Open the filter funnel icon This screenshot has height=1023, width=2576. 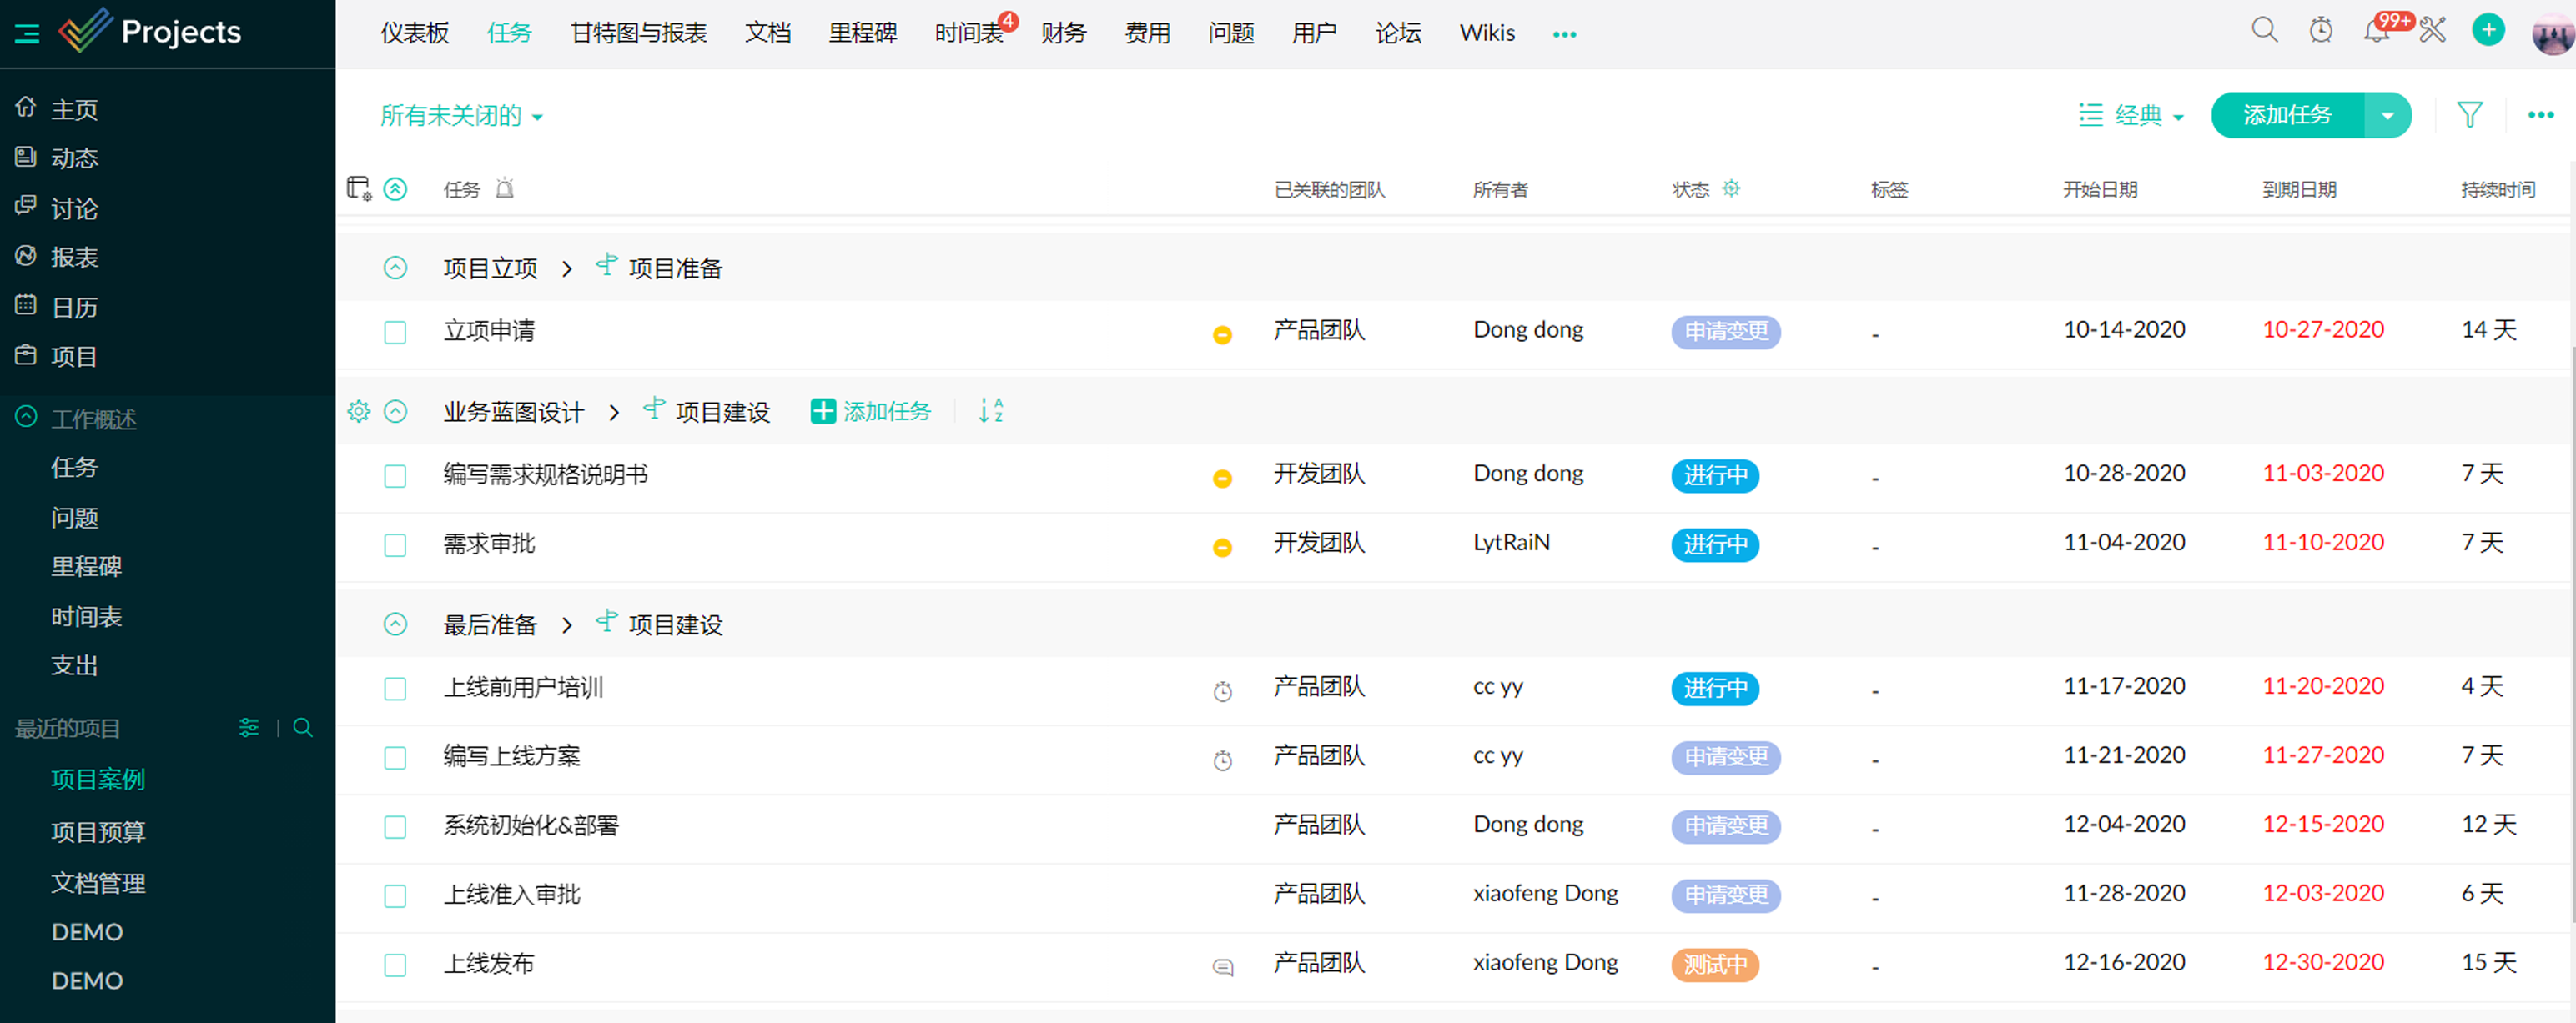pos(2469,115)
